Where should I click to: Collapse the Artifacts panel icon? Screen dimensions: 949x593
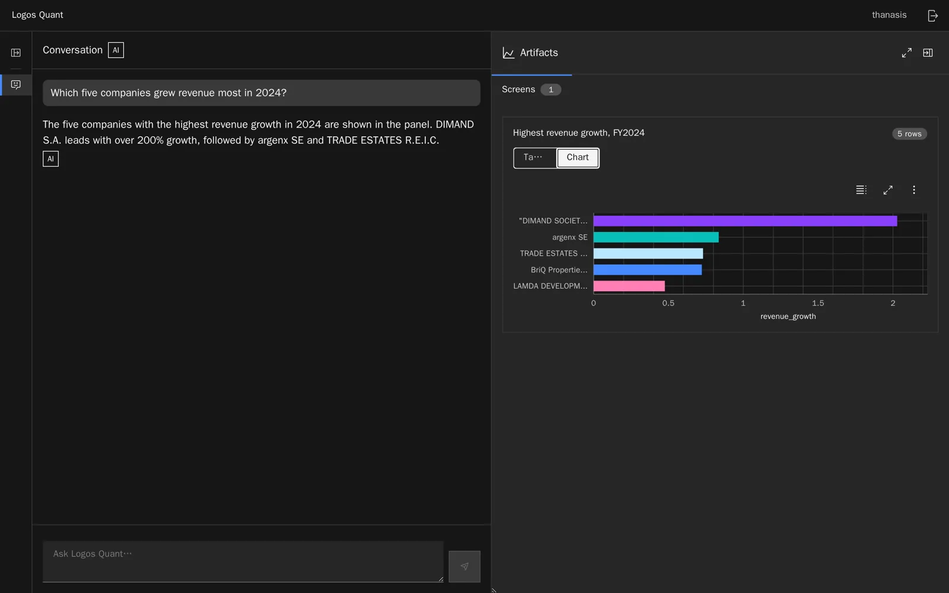(928, 53)
